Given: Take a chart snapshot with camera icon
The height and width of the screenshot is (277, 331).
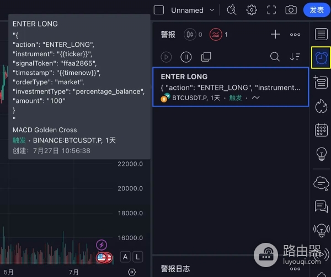Looking at the screenshot, I should click(291, 10).
